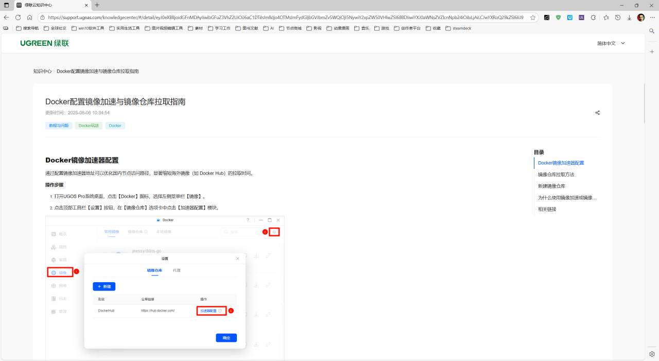
Task: Open the 搜索导航 bookmark folder
Action: (27, 28)
